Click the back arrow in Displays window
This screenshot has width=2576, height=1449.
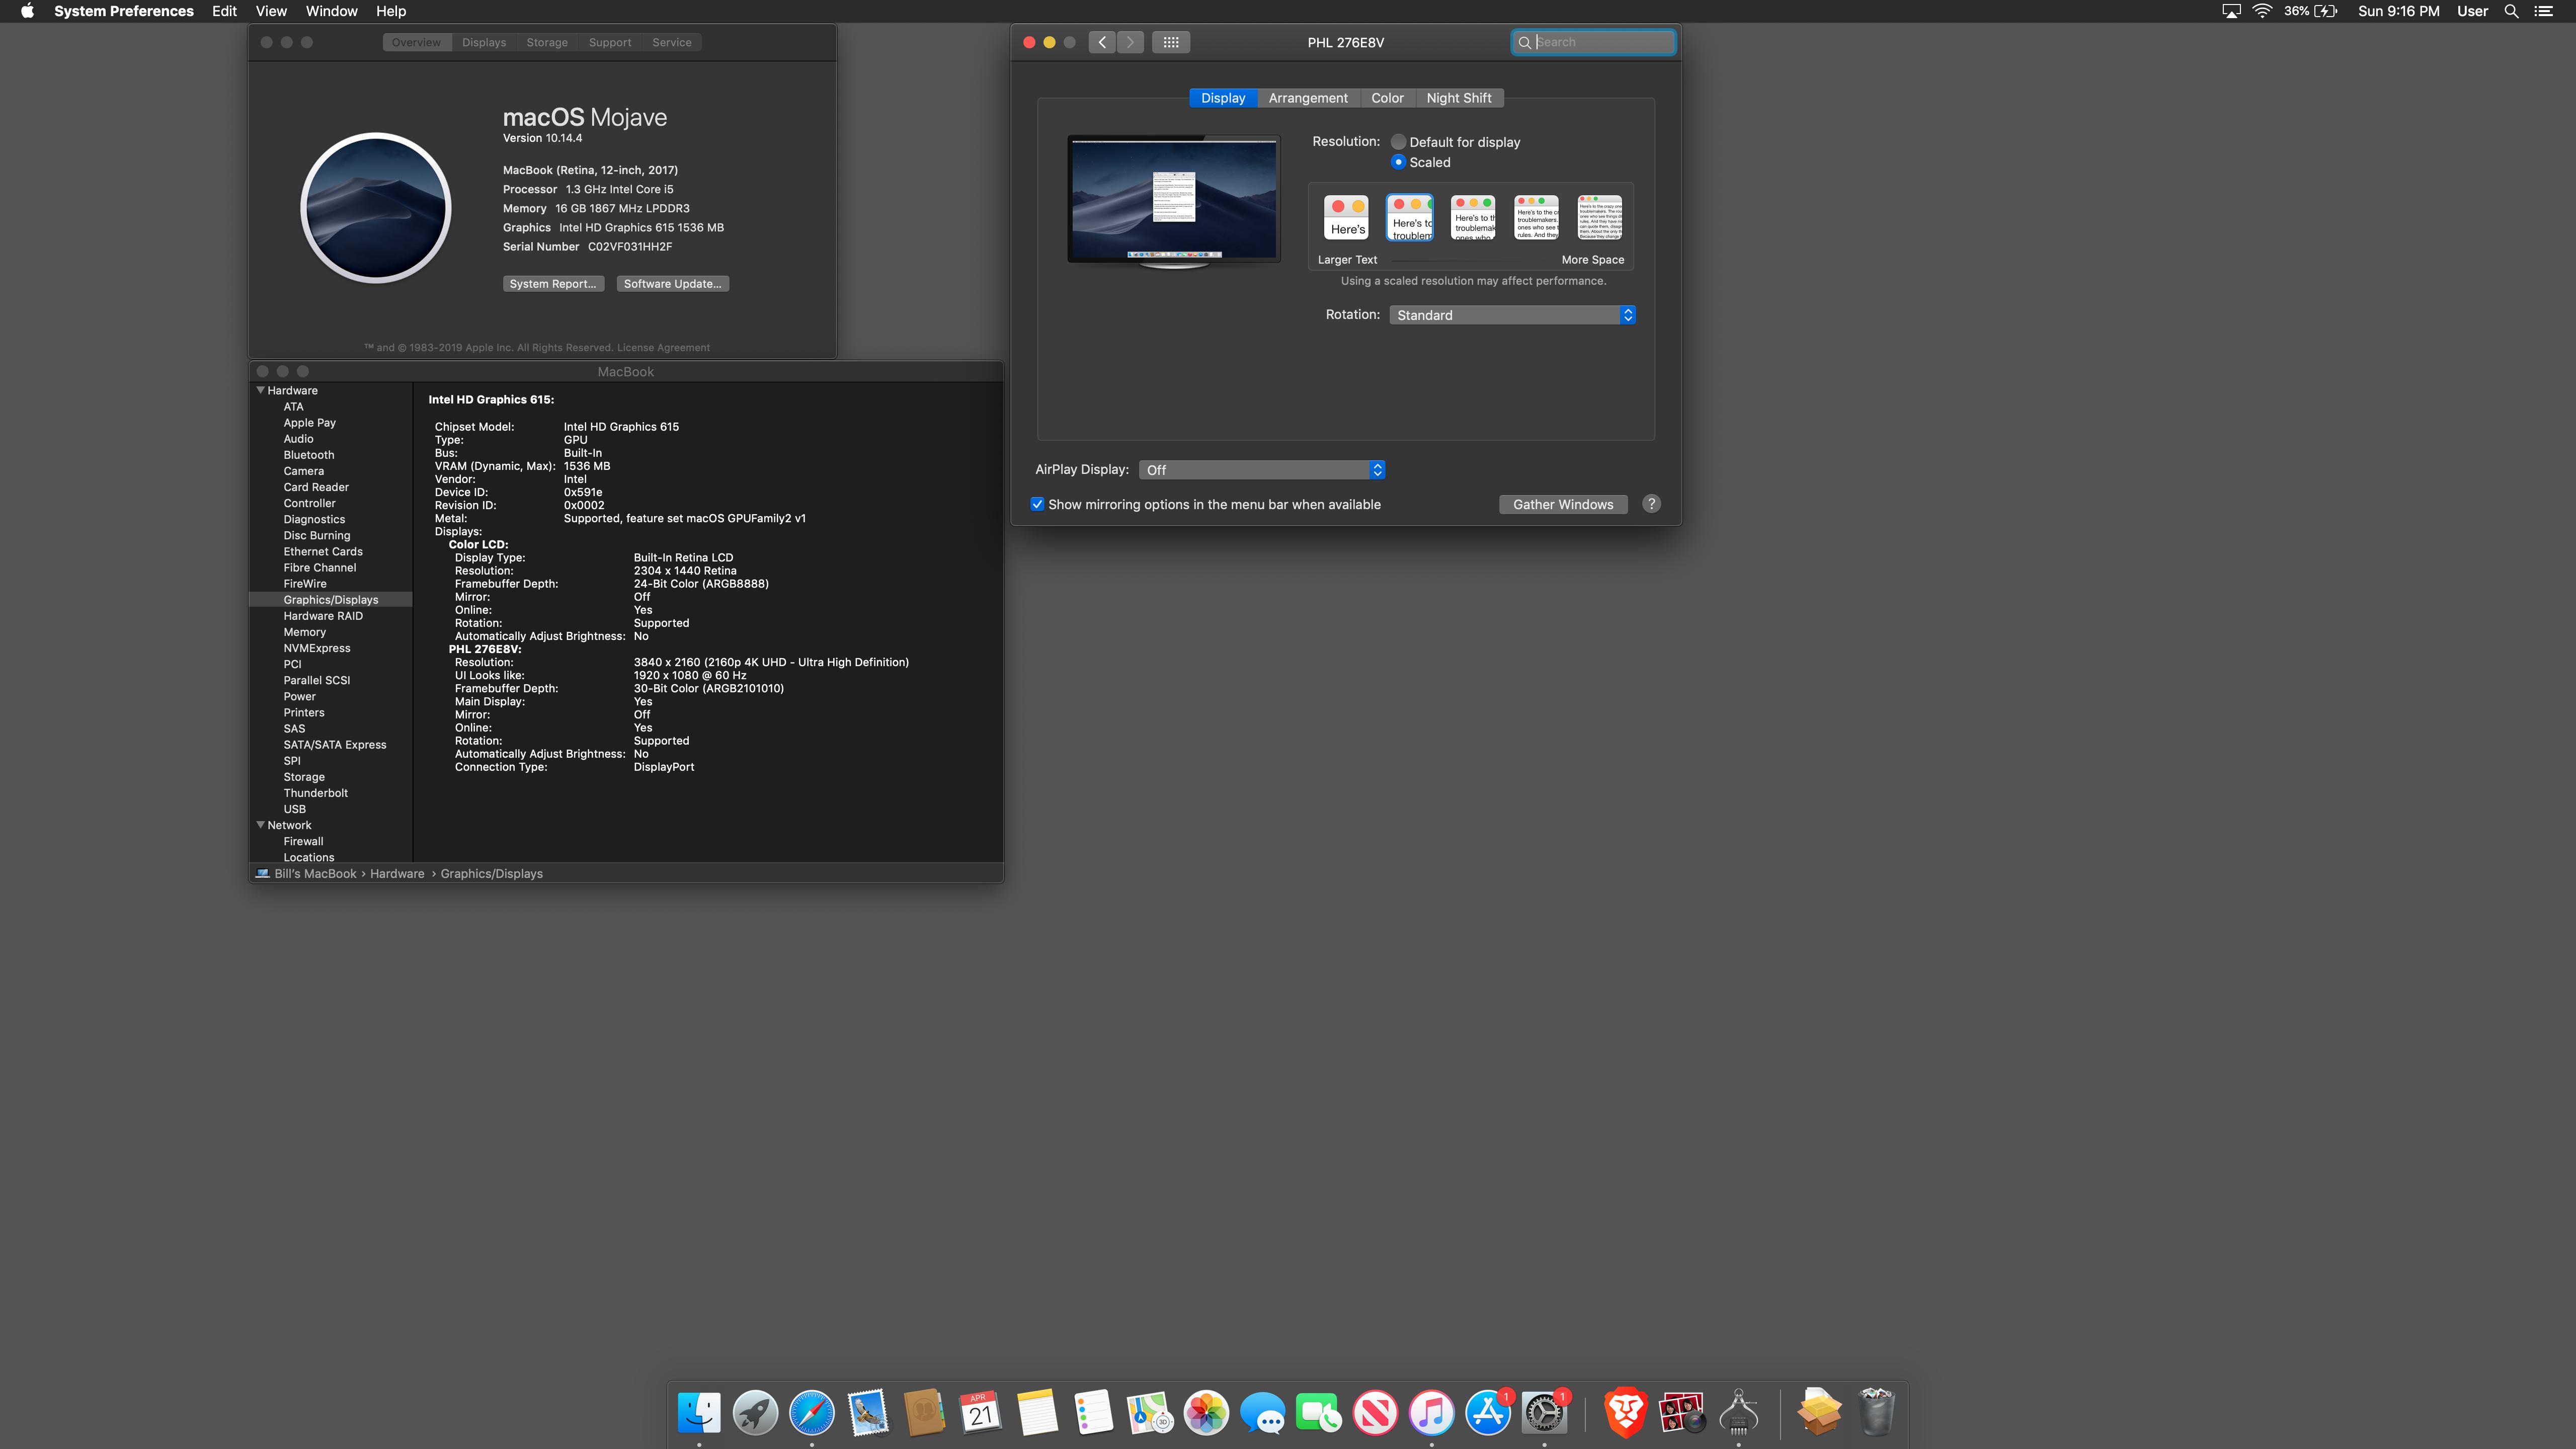click(1102, 42)
